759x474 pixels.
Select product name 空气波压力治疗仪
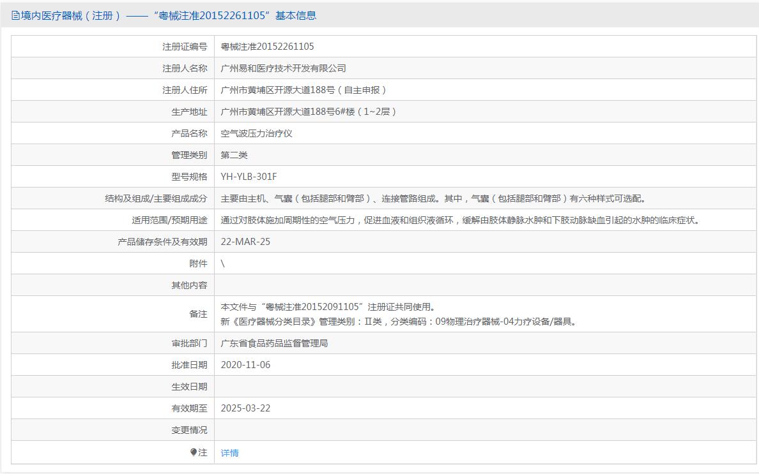tap(257, 133)
